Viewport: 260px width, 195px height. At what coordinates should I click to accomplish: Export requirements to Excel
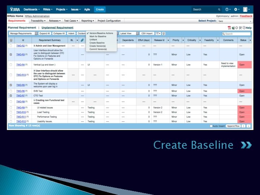pos(233,28)
